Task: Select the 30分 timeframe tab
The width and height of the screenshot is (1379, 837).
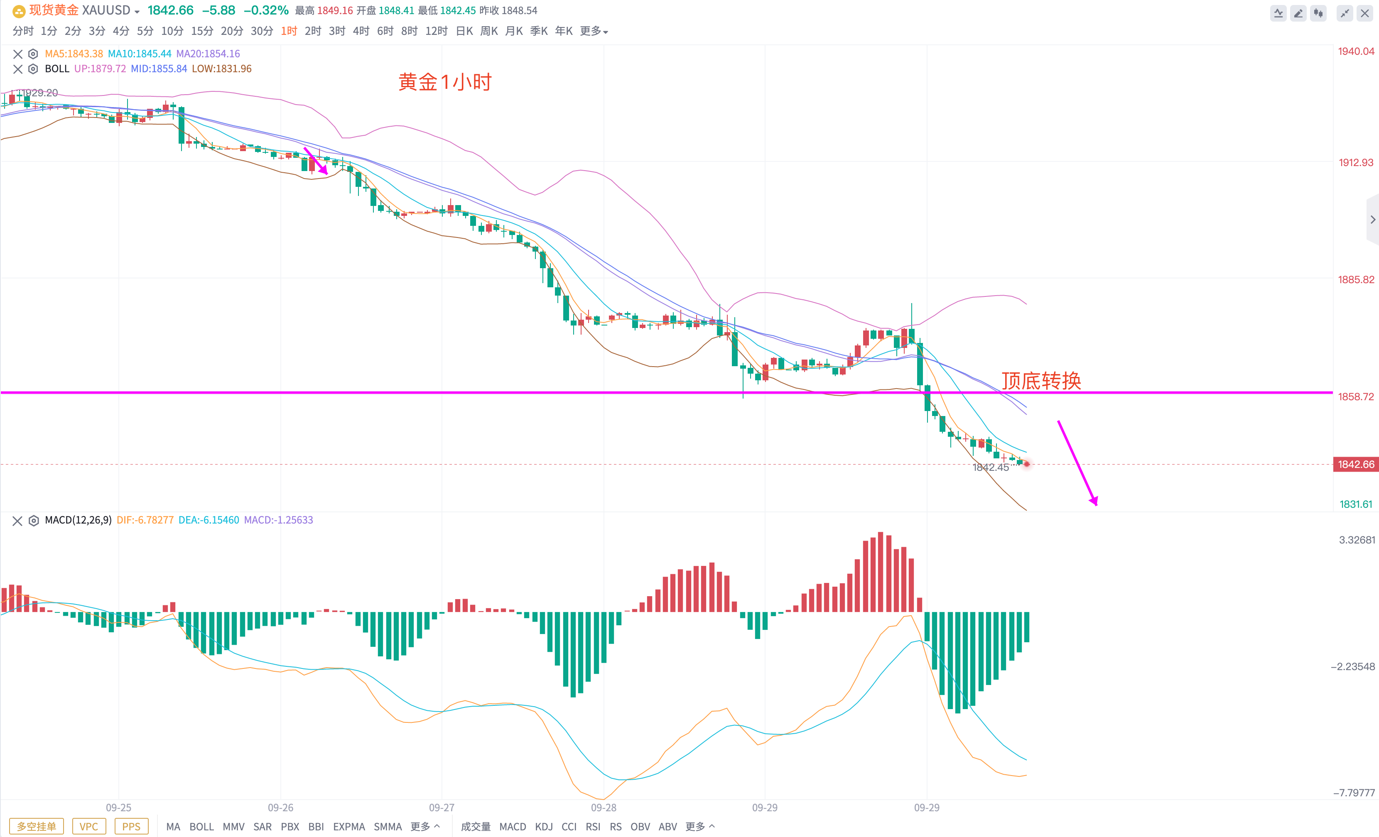Action: coord(261,31)
